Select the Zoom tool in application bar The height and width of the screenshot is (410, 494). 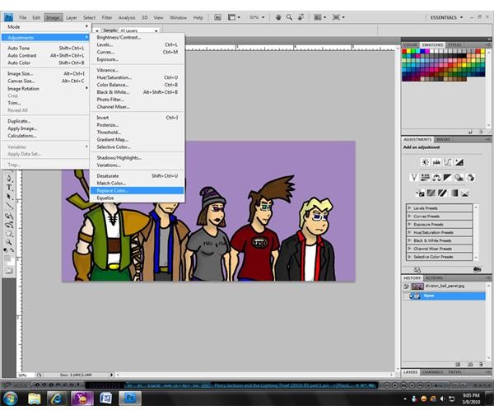tap(289, 17)
